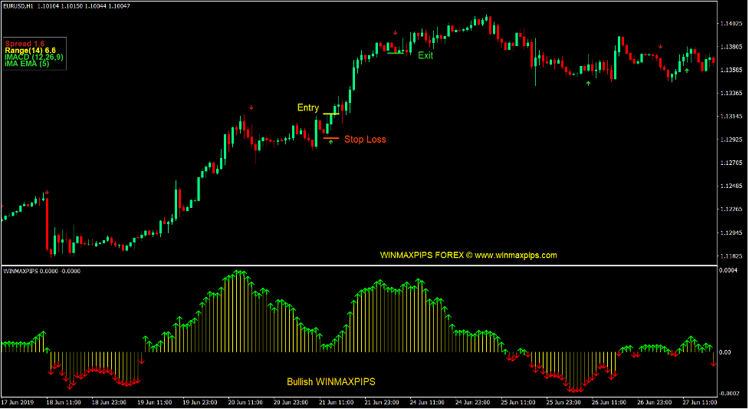Screen dimensions: 749x409
Task: Click the red sell arrow above the Exit line
Action: 395,33
